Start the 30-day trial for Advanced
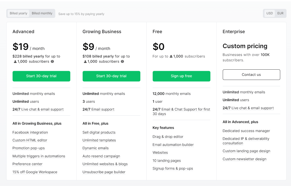 tap(41, 76)
